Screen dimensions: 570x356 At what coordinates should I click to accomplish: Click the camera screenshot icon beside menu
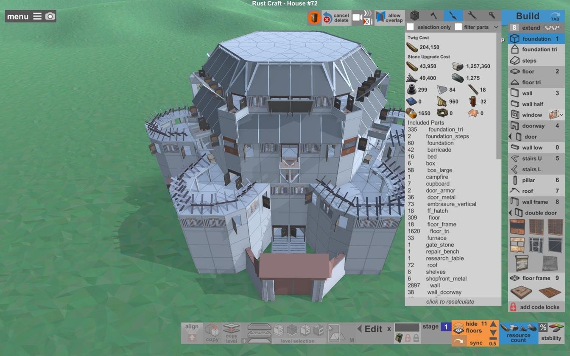pyautogui.click(x=50, y=16)
